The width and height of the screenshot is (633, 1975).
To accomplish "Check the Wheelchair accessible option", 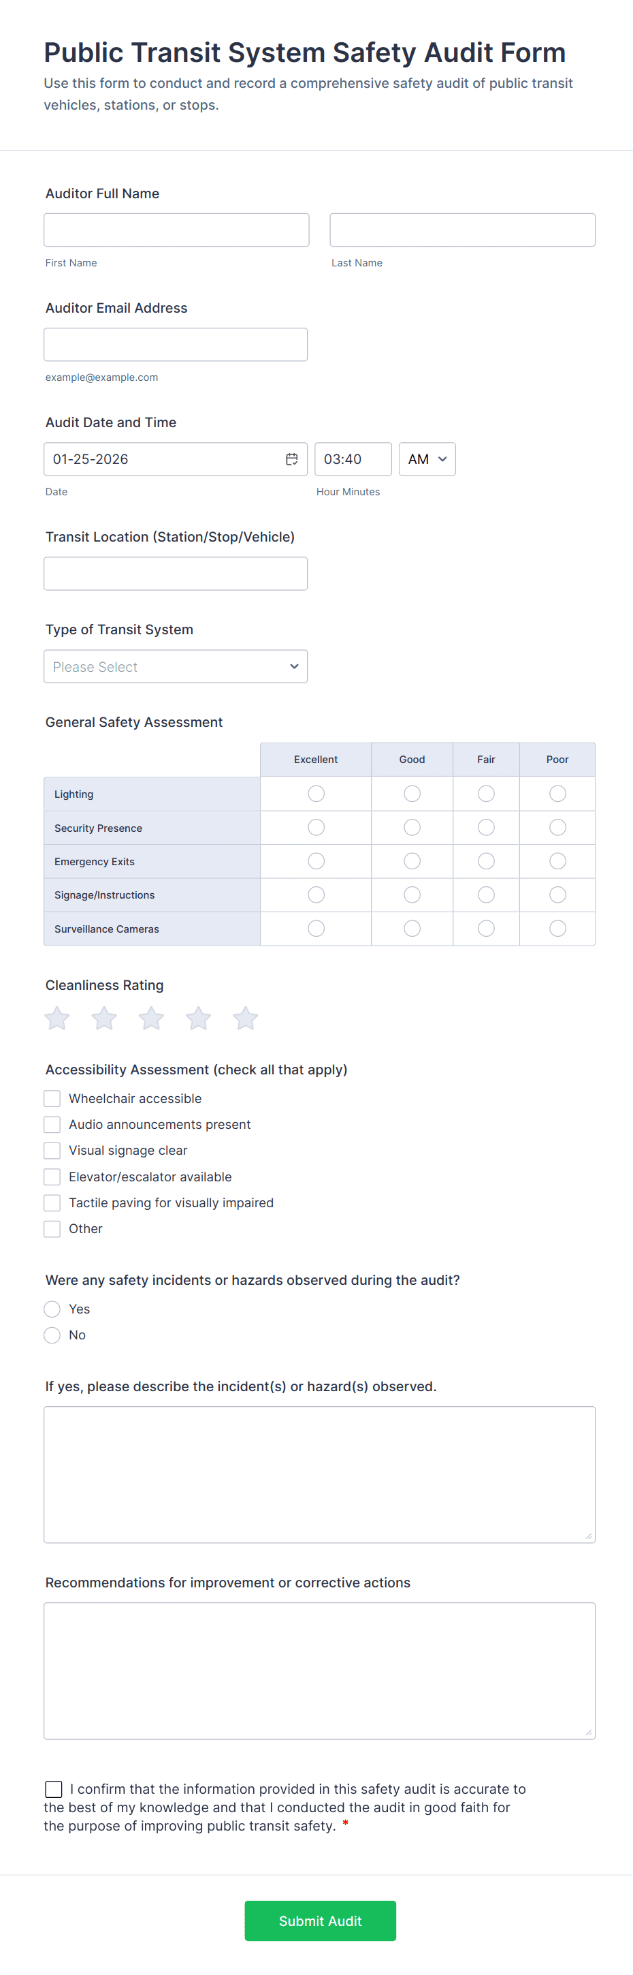I will point(52,1099).
